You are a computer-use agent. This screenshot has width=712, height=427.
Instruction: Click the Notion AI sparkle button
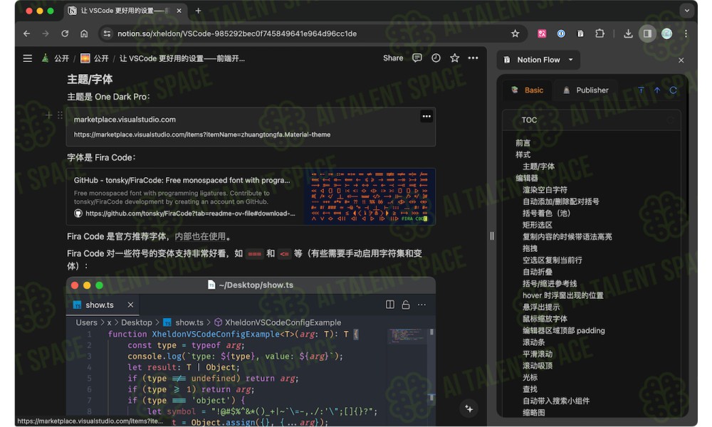[469, 408]
